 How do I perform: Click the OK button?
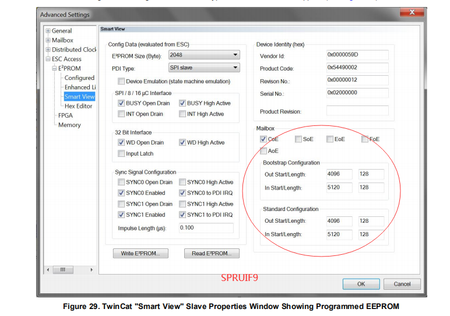tap(361, 284)
